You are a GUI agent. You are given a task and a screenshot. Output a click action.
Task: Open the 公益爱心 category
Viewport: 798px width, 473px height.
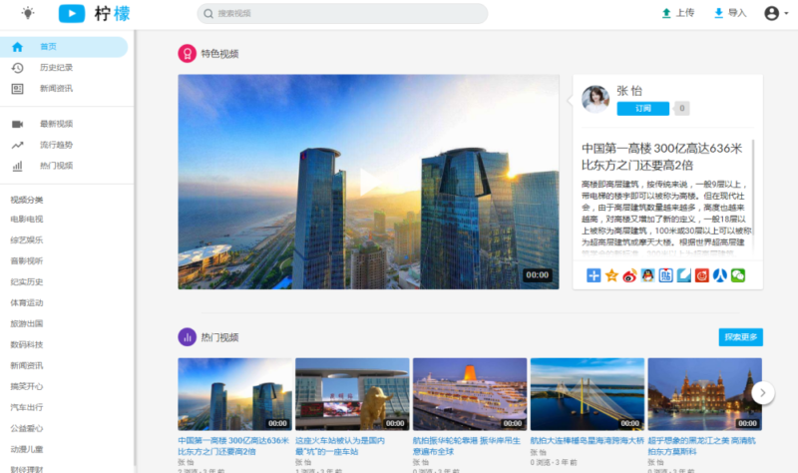tap(27, 428)
